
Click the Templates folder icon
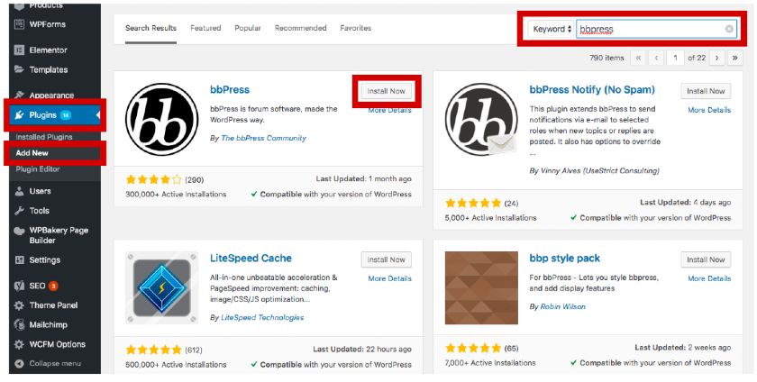[x=19, y=69]
